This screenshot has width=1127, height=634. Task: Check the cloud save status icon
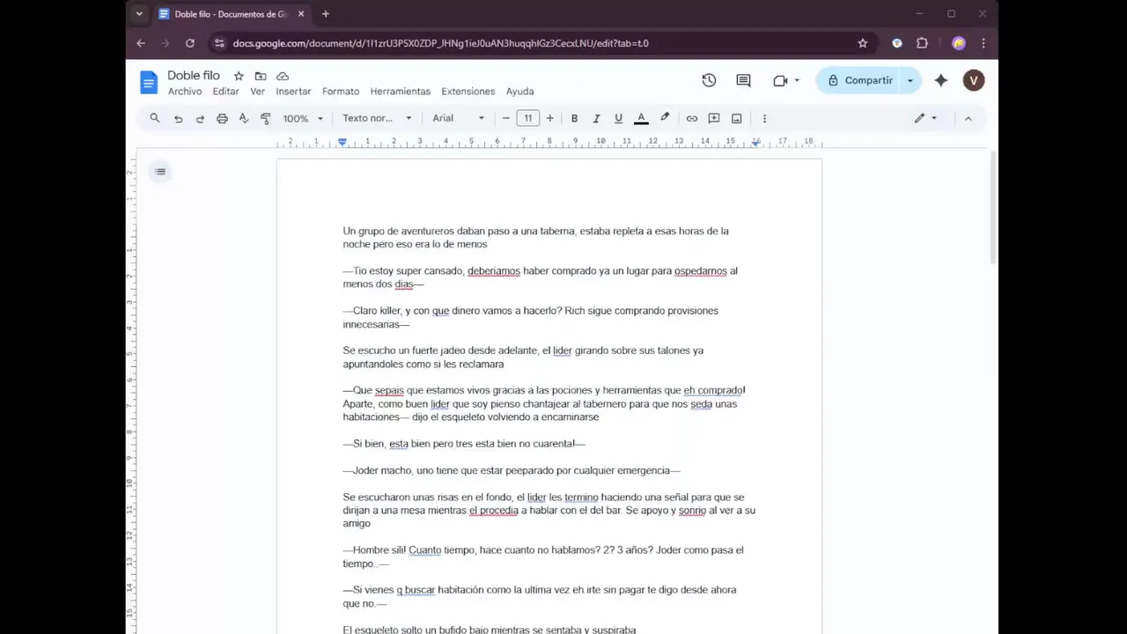coord(283,77)
